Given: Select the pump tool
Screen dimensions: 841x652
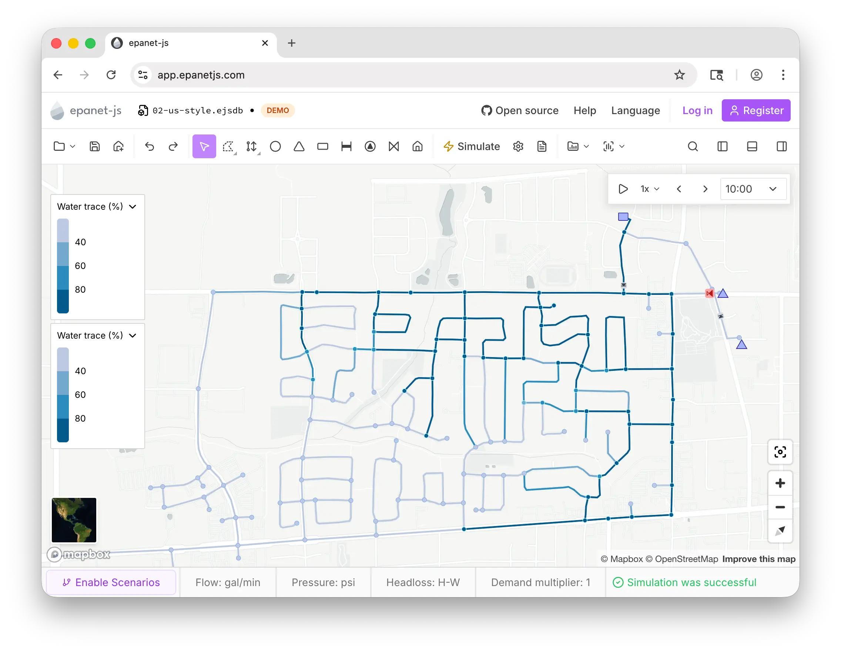Looking at the screenshot, I should pyautogui.click(x=370, y=146).
